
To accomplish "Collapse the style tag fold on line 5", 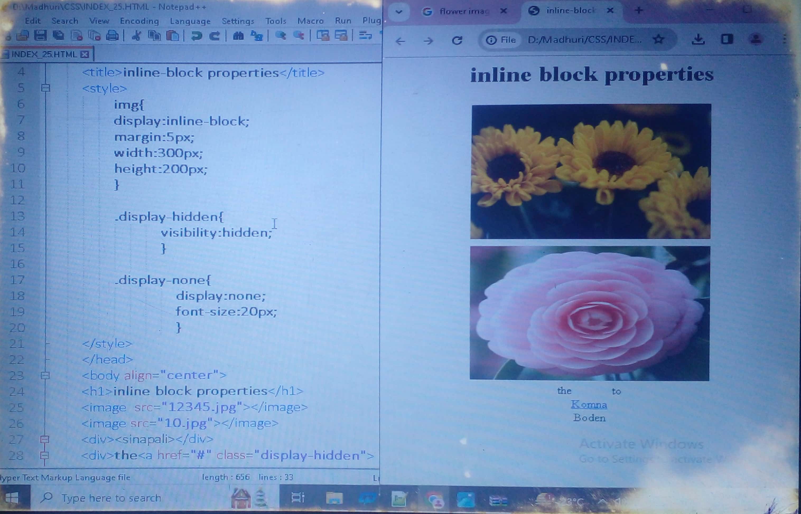I will tap(45, 88).
